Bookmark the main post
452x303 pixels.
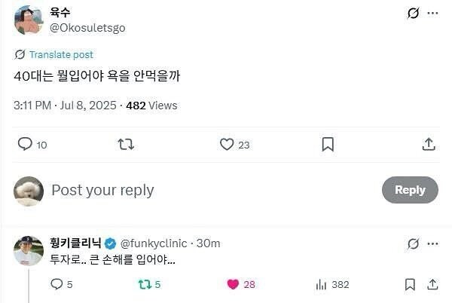tap(328, 144)
